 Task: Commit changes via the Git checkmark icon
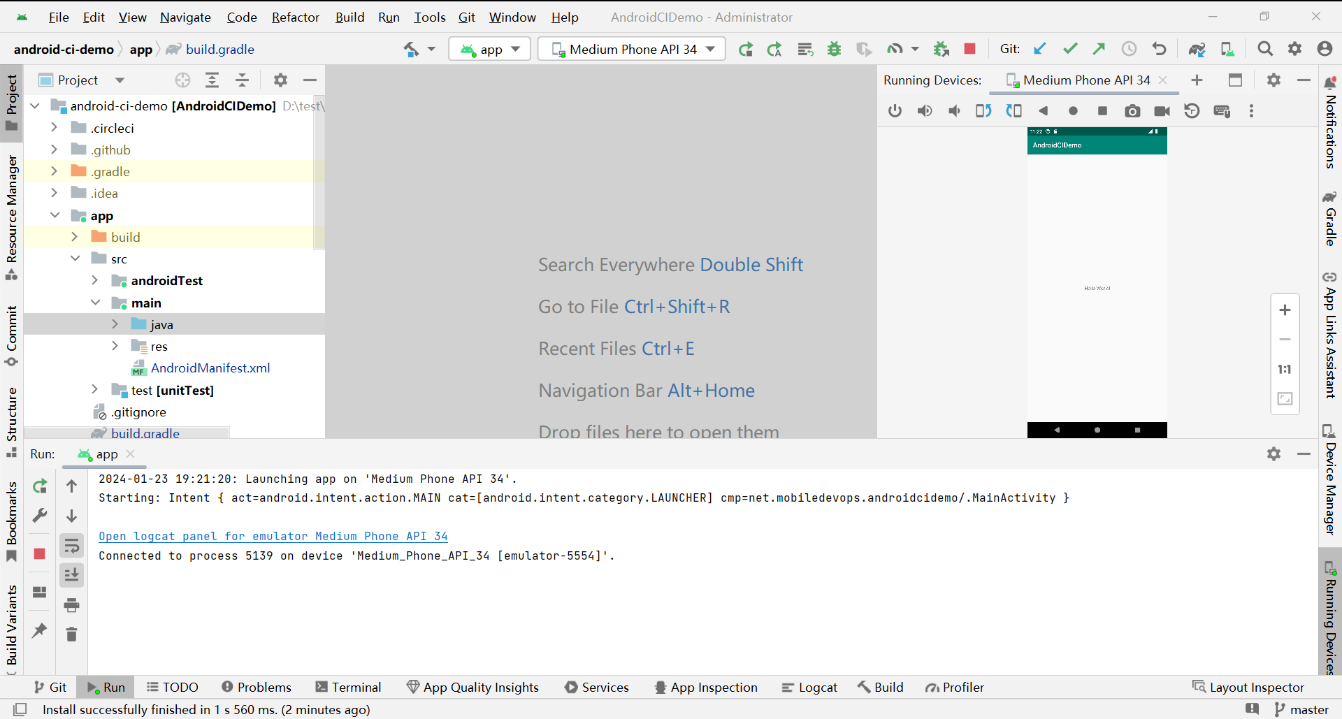pyautogui.click(x=1070, y=49)
